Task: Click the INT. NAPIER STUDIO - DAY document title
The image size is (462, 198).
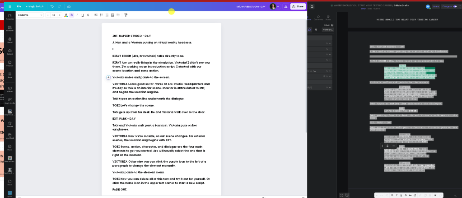Action: click(251, 6)
